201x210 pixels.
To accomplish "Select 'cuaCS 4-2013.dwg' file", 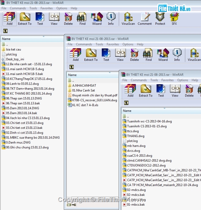I will (x=139, y=156).
